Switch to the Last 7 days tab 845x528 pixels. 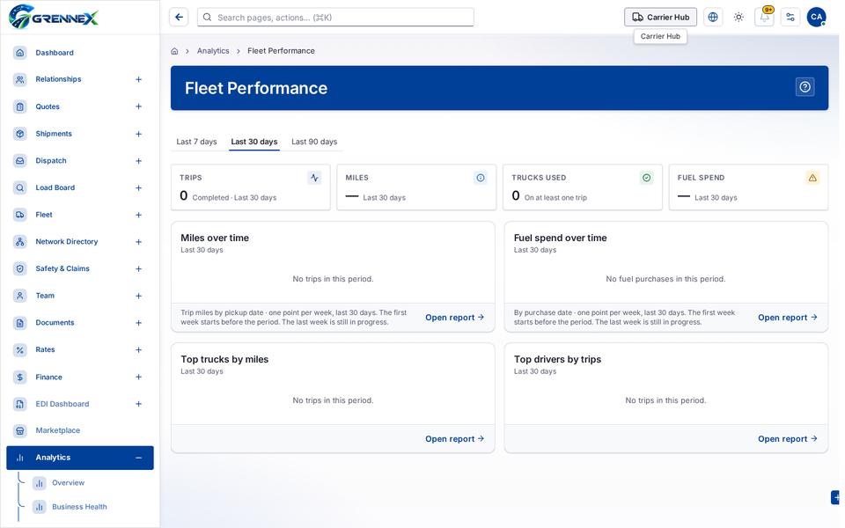(196, 142)
